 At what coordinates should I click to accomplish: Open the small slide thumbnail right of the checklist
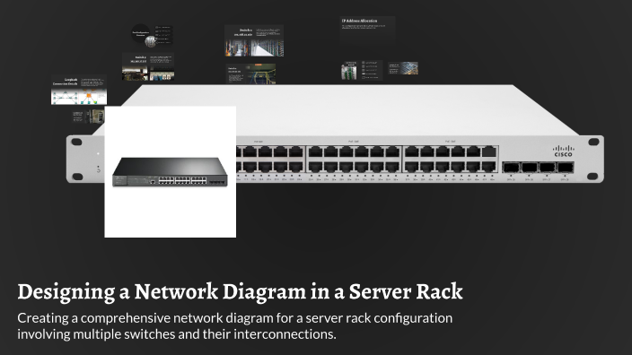coord(403,68)
